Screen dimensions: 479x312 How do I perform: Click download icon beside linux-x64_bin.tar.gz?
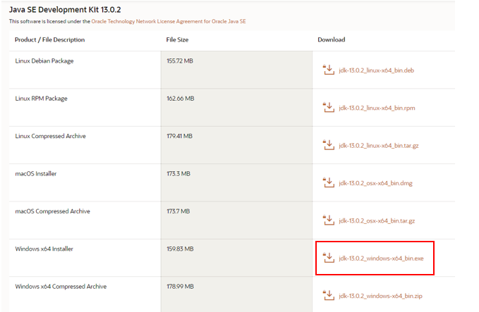[x=329, y=145]
